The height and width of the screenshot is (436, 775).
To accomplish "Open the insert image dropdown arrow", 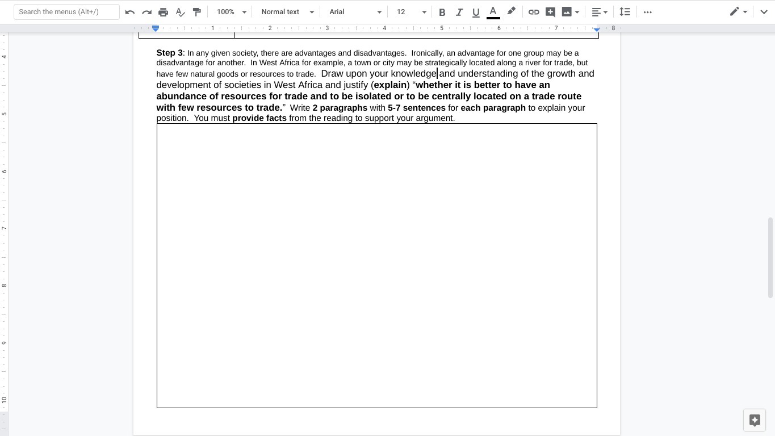I will pos(577,12).
